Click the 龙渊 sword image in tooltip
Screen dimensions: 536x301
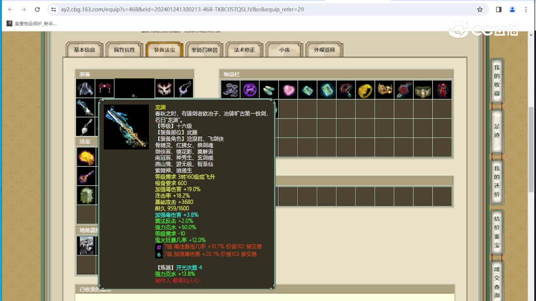pos(126,127)
